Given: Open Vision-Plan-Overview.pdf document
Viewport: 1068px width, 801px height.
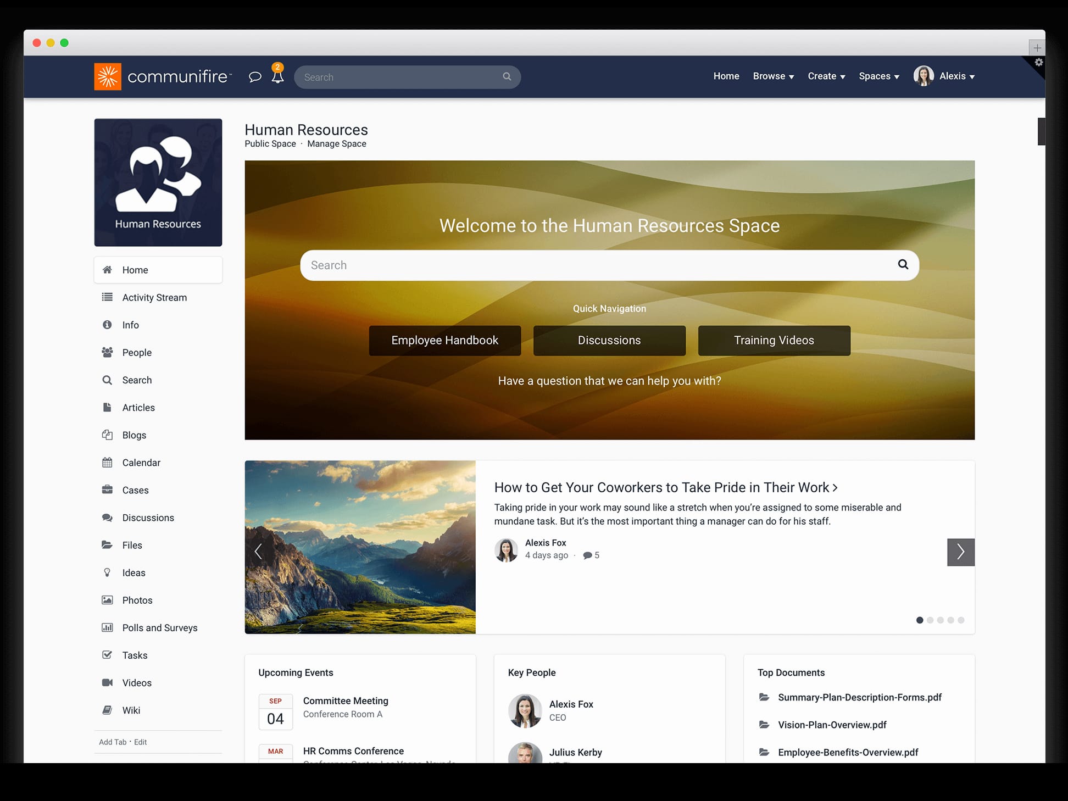Looking at the screenshot, I should (832, 725).
